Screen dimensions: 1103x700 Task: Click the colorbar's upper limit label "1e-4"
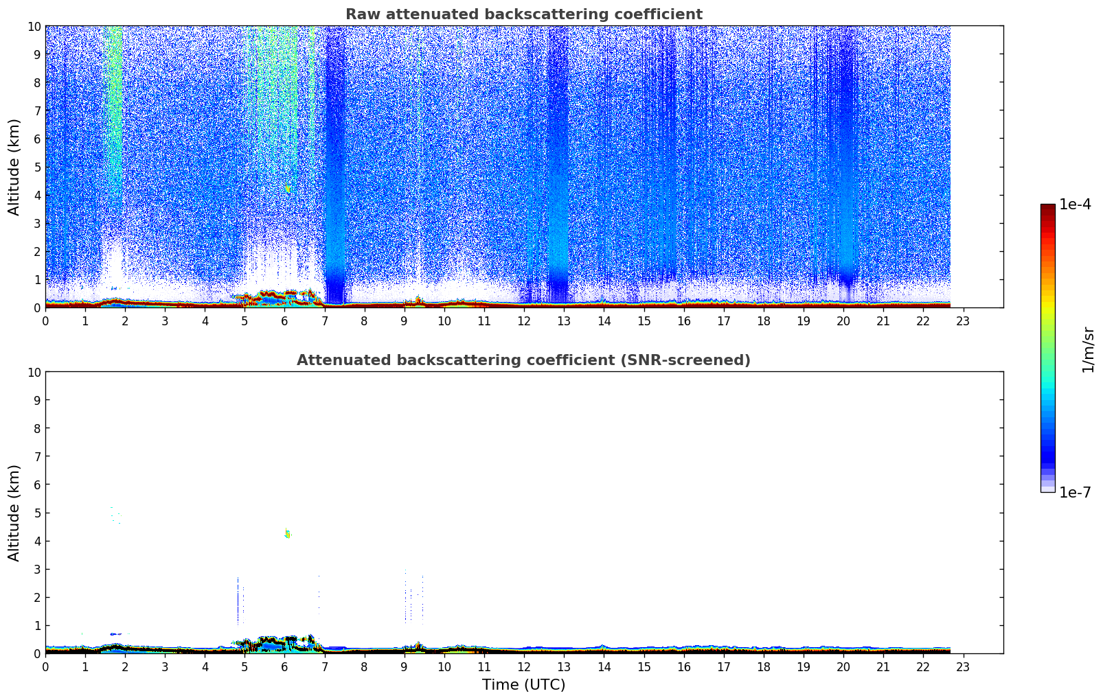point(1075,205)
